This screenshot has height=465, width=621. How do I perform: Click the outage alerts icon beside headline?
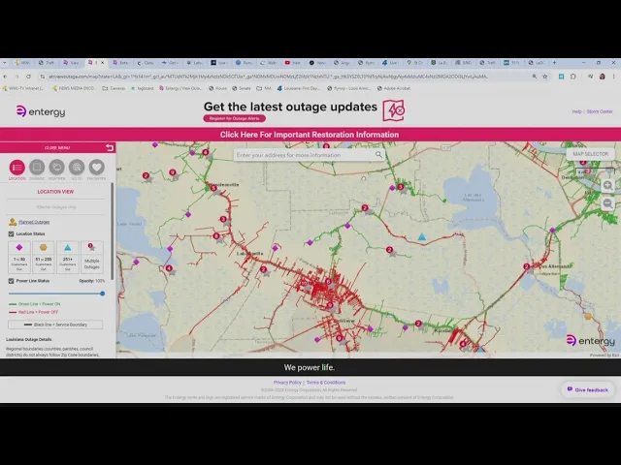click(x=393, y=110)
